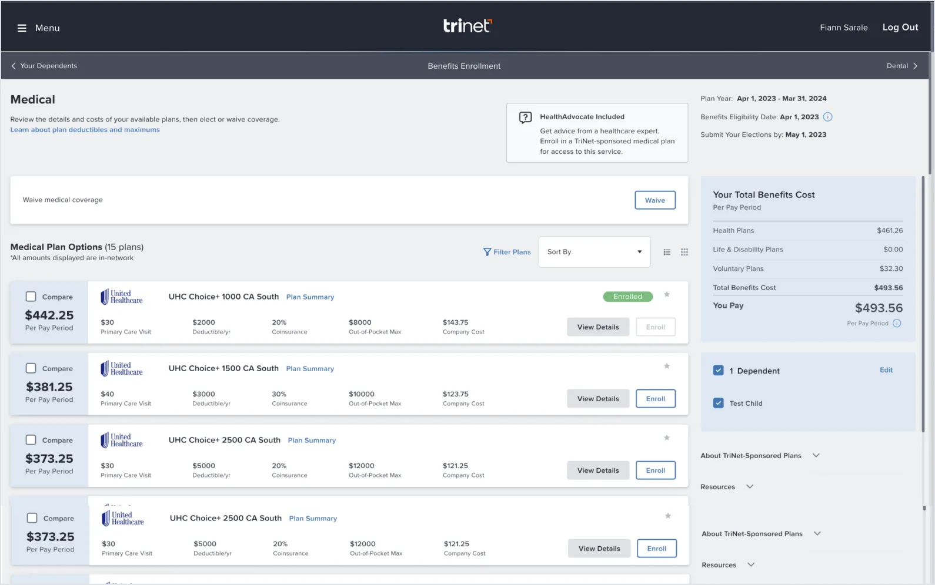The height and width of the screenshot is (585, 935).
Task: Go back to Your Dependents step
Action: [x=49, y=66]
